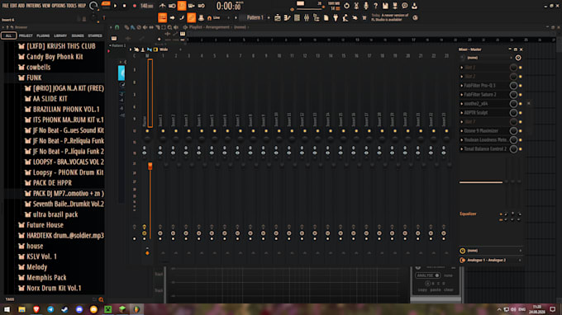Toggle the ANALYSE switch in EQ plugin
This screenshot has width=562, height=315.
pos(427,275)
